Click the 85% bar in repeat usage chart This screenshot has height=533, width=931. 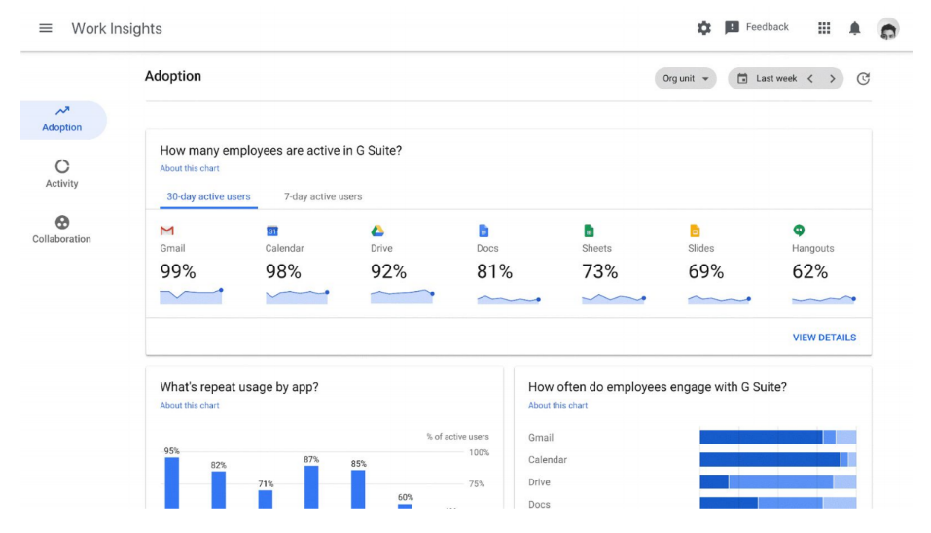[x=358, y=489]
